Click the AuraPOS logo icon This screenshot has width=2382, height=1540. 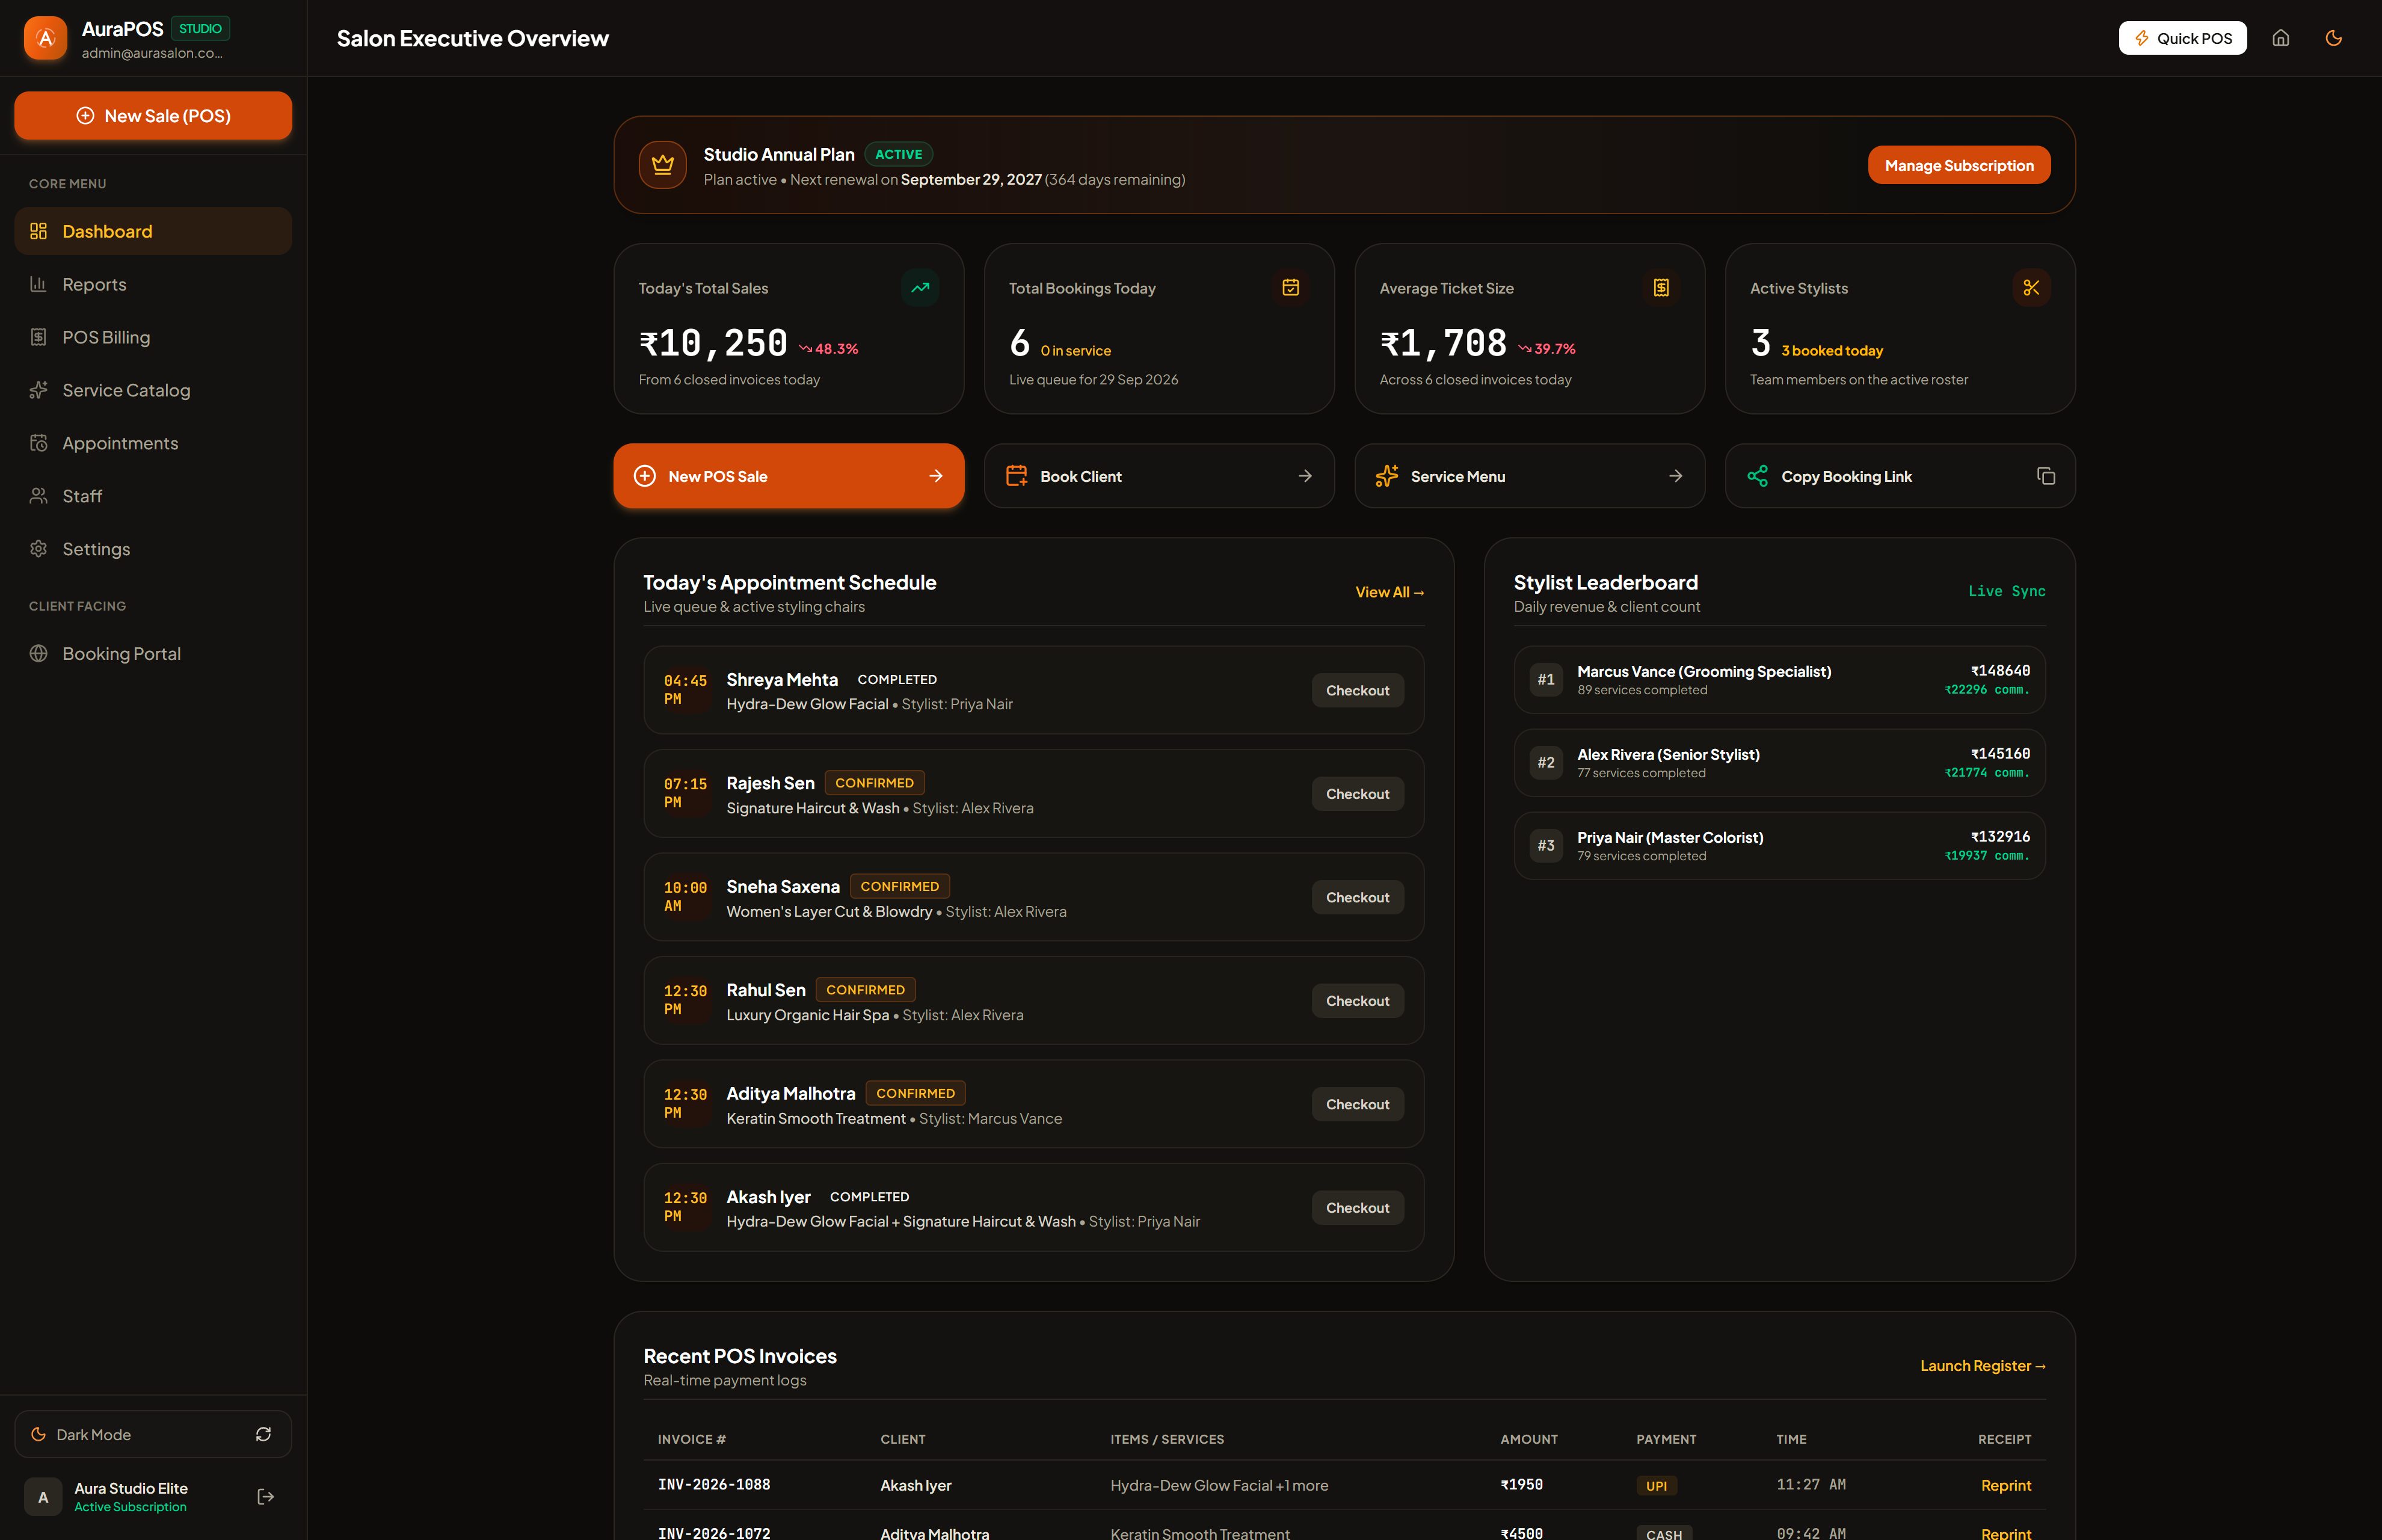tap(45, 38)
